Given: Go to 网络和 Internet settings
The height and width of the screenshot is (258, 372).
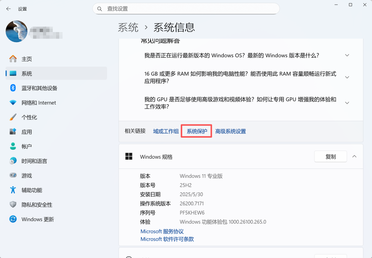Looking at the screenshot, I should pyautogui.click(x=56, y=103).
